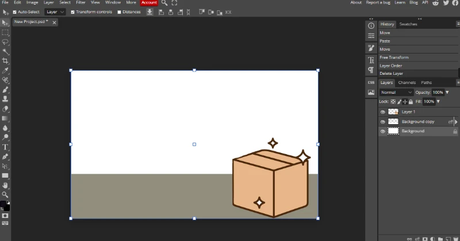Open the Report a bug link
The image size is (460, 241).
pyautogui.click(x=378, y=2)
